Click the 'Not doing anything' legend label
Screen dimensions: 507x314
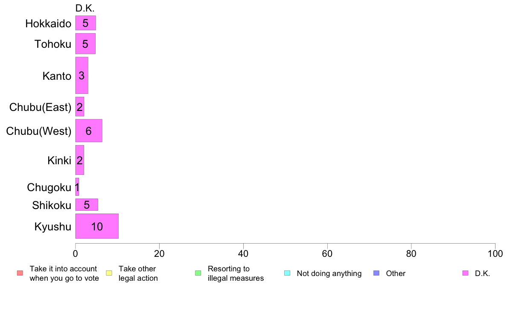click(329, 273)
